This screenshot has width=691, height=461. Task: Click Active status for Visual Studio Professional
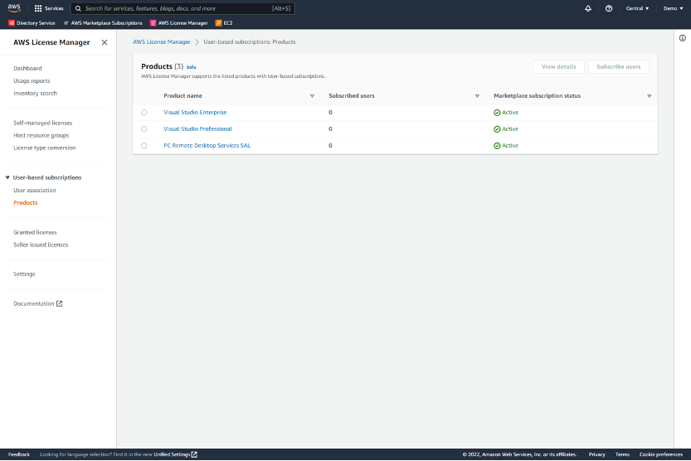tap(506, 129)
